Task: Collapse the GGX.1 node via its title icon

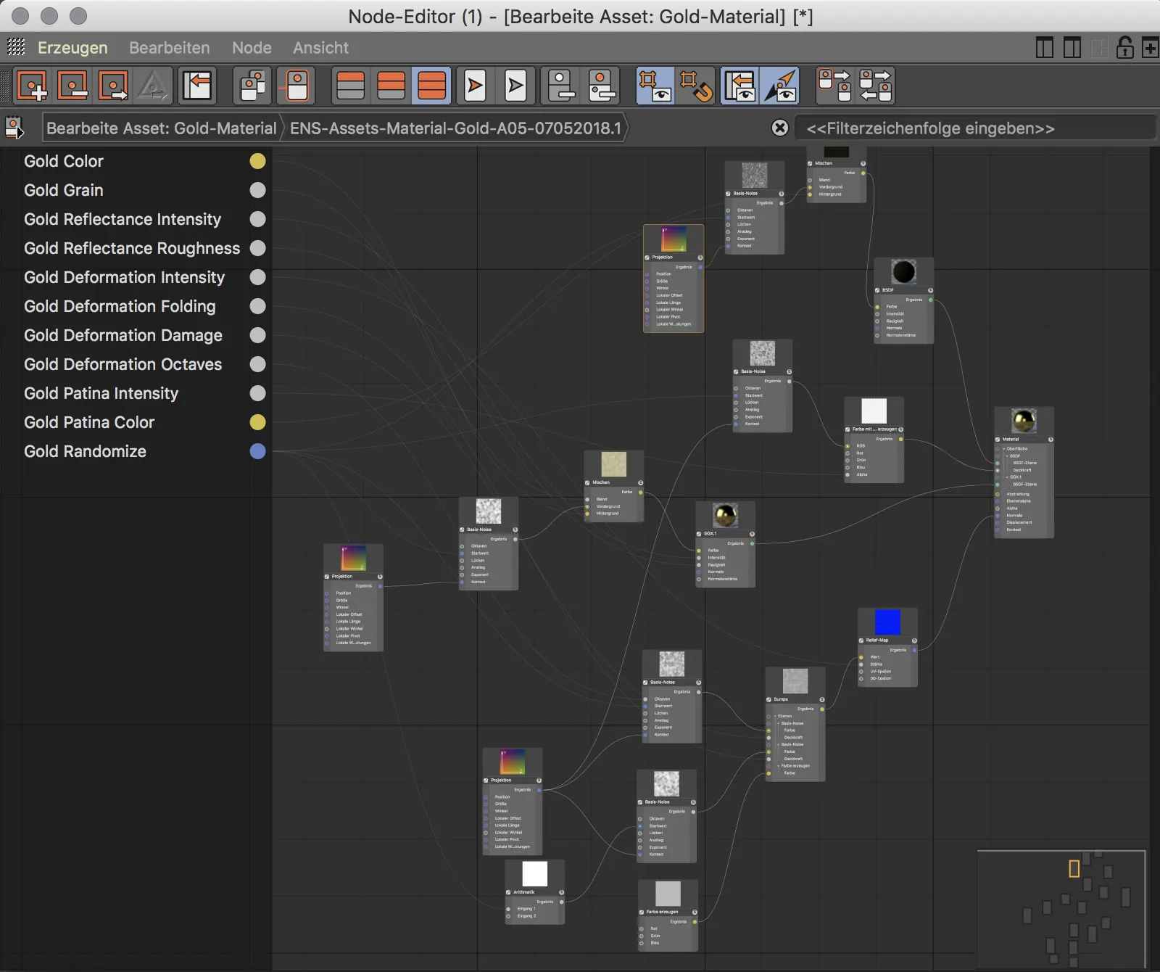Action: (699, 534)
